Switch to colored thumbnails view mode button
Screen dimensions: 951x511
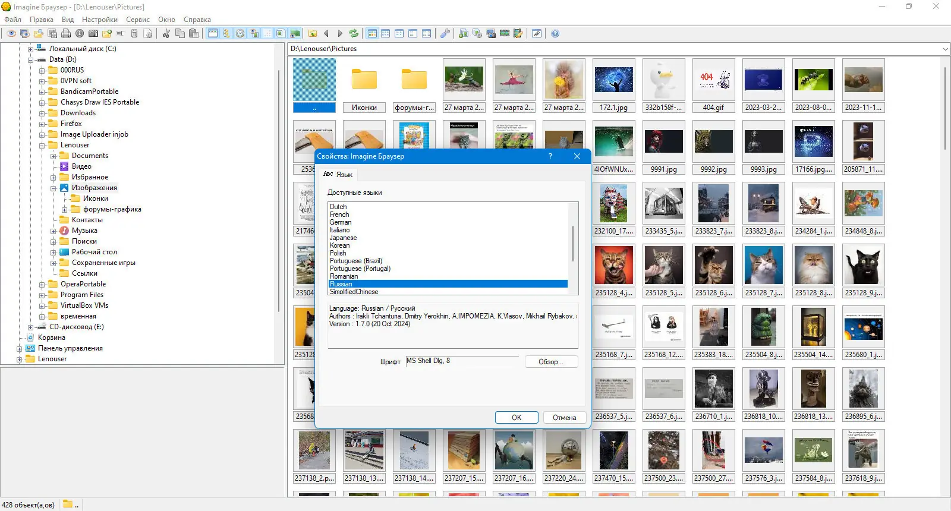[x=372, y=34]
